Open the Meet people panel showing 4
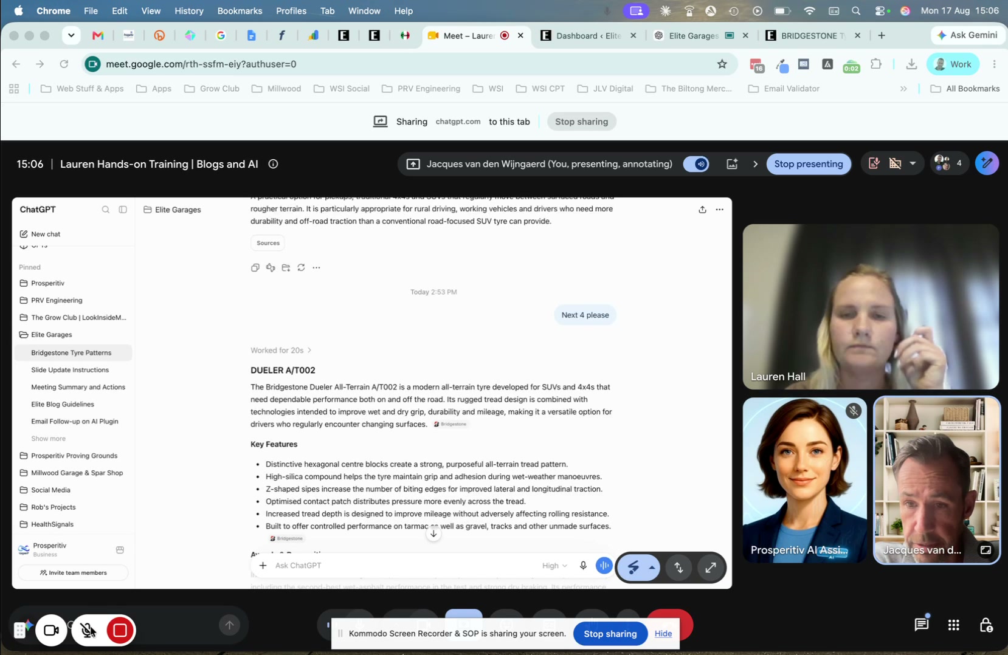Screen dimensions: 1008x655 point(949,163)
